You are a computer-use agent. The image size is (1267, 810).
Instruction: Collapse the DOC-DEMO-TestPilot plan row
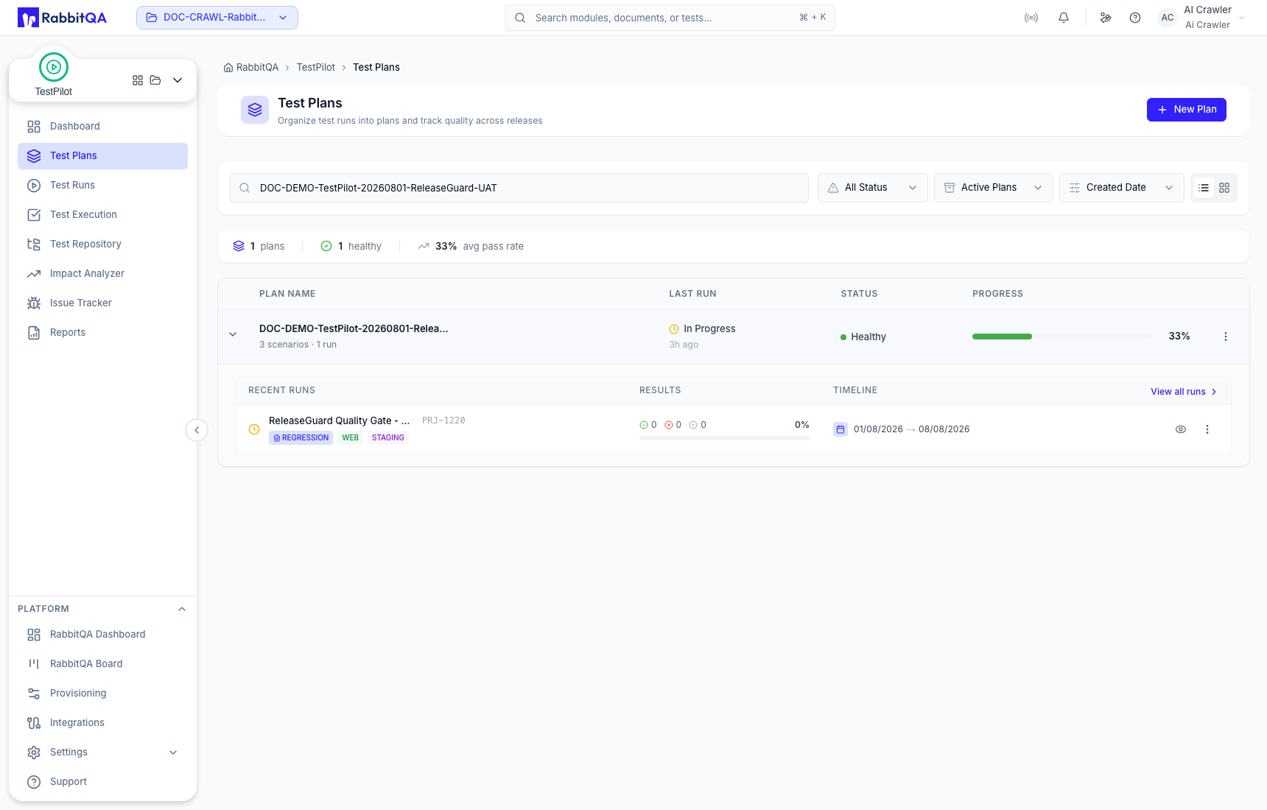(x=233, y=334)
